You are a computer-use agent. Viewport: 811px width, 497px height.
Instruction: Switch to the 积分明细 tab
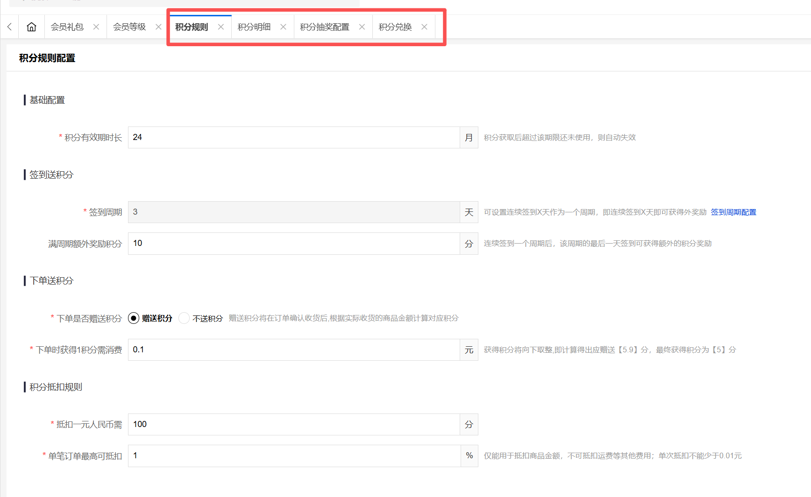[254, 27]
